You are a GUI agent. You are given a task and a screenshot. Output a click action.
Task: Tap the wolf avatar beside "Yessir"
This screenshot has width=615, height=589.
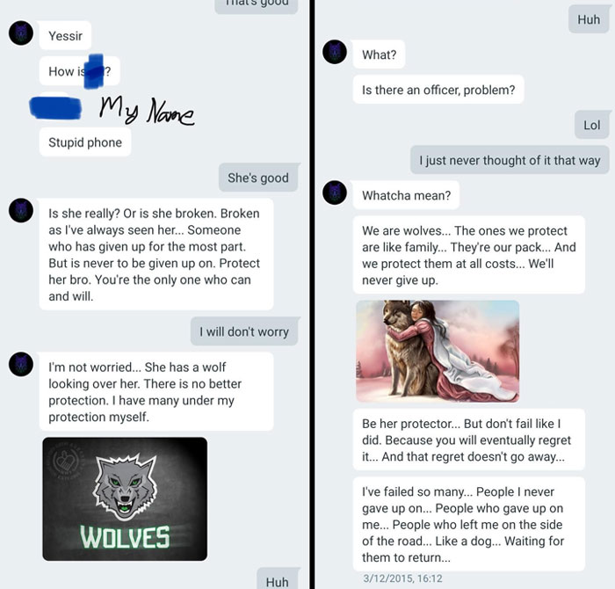click(x=21, y=33)
